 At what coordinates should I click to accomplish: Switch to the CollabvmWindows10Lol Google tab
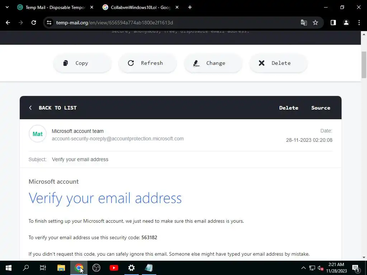(x=140, y=8)
